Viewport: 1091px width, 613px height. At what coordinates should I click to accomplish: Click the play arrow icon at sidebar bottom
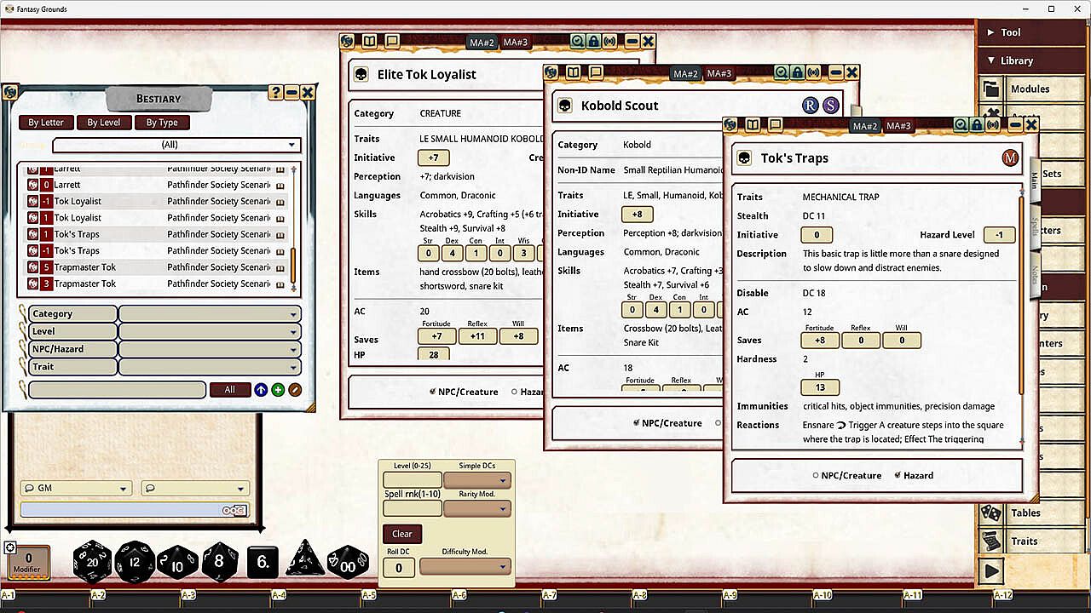(990, 570)
